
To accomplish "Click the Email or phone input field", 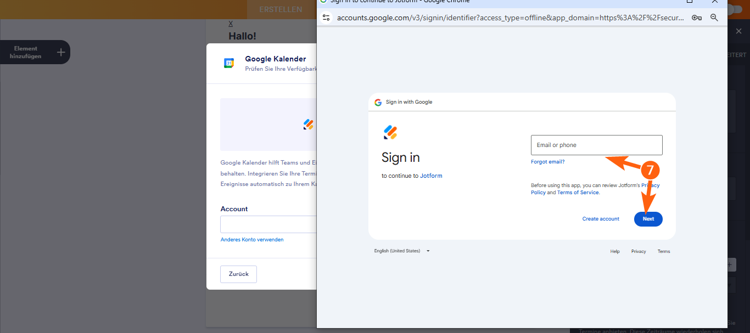I will 596,145.
